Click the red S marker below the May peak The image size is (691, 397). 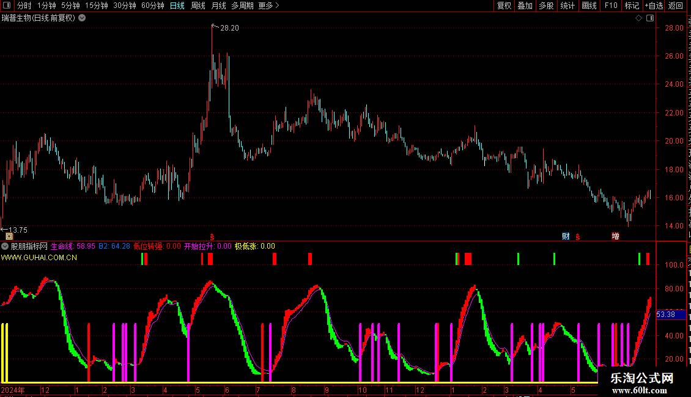pos(212,237)
